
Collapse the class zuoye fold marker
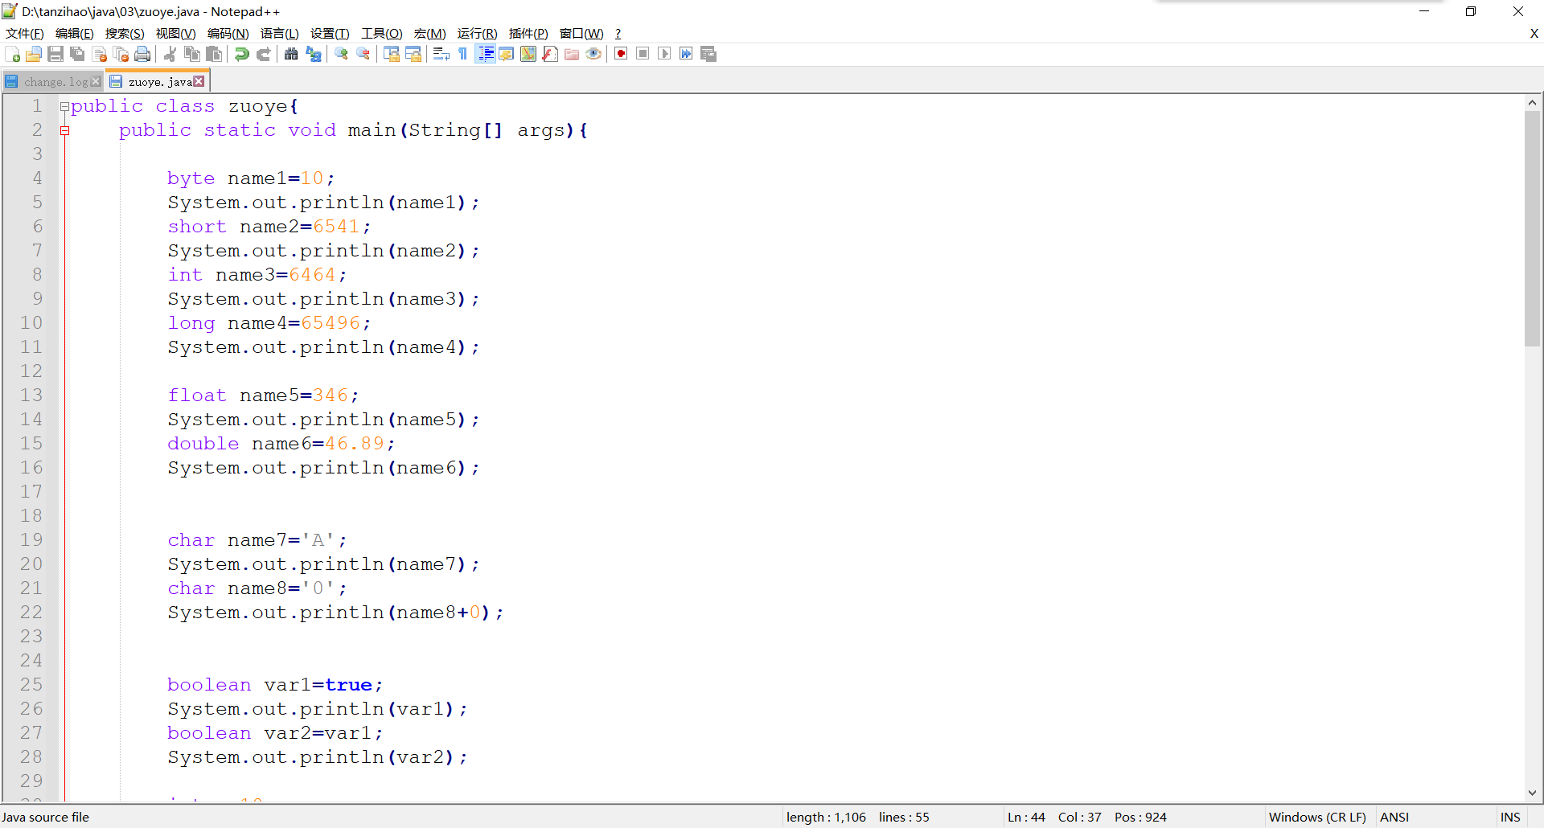click(64, 106)
